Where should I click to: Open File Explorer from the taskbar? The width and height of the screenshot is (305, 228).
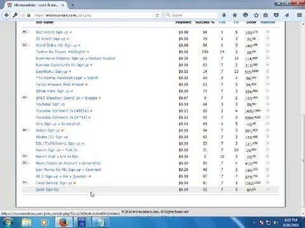coord(27,222)
